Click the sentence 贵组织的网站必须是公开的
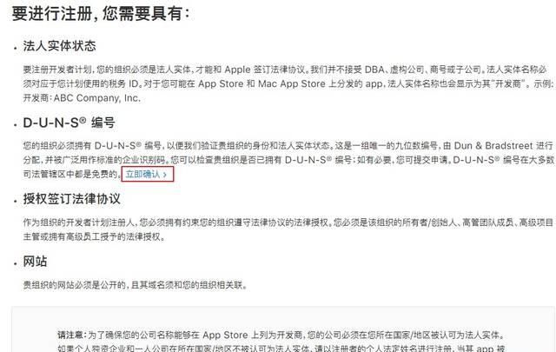Image resolution: width=556 pixels, height=352 pixels. point(75,285)
